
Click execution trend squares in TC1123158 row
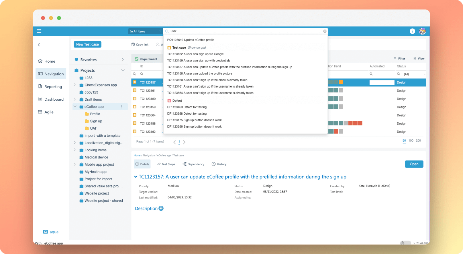click(345, 123)
